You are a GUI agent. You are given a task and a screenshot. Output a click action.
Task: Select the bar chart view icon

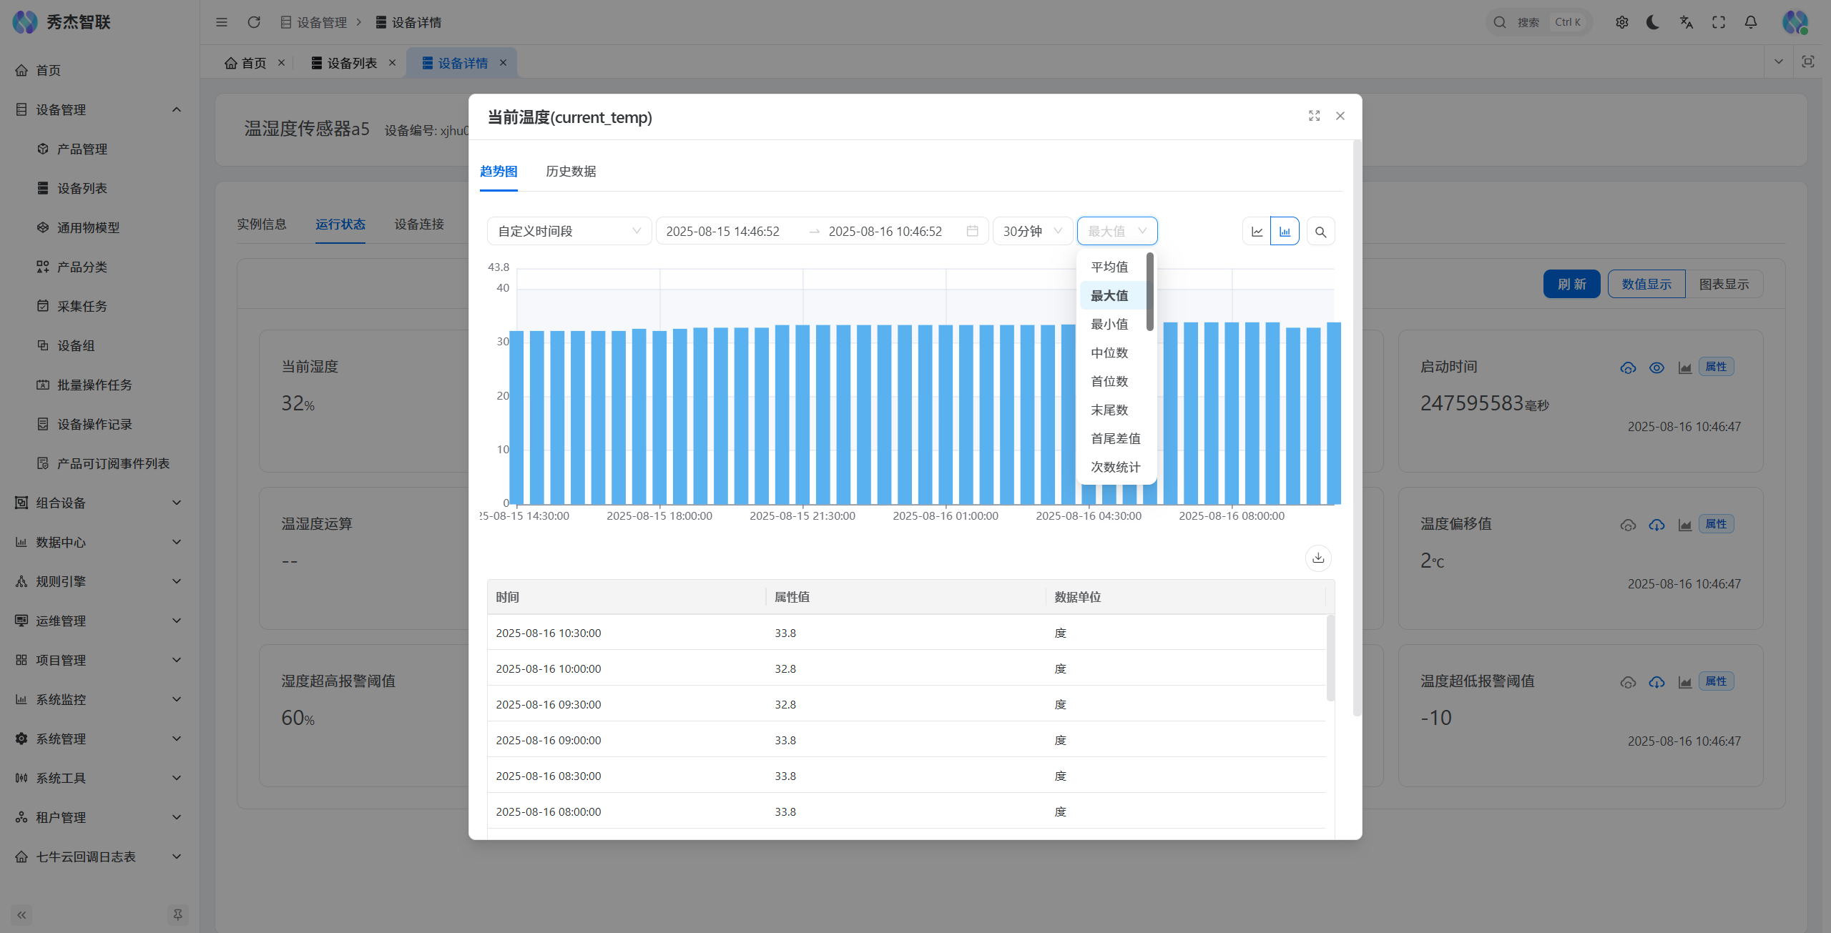(1285, 232)
